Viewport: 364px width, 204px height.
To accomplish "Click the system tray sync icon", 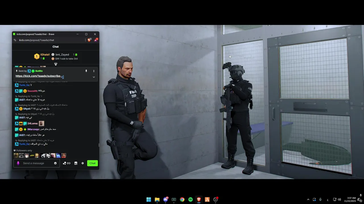I will [x=314, y=199].
